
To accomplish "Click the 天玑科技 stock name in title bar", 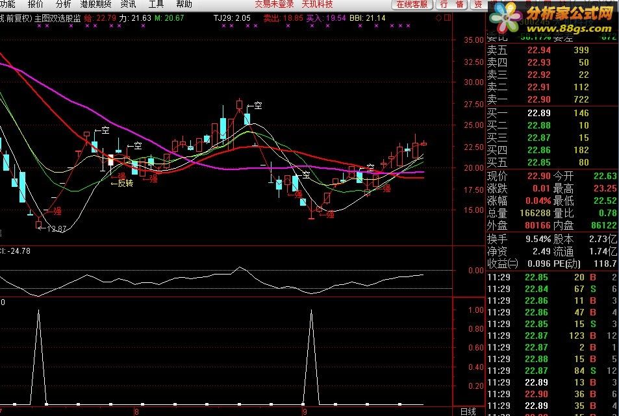I will [x=318, y=5].
